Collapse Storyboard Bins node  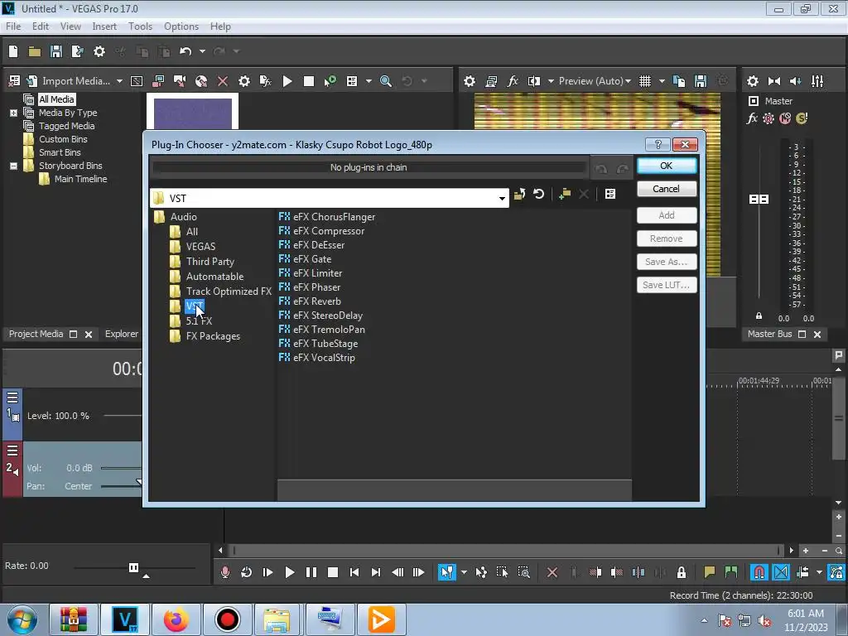tap(13, 166)
